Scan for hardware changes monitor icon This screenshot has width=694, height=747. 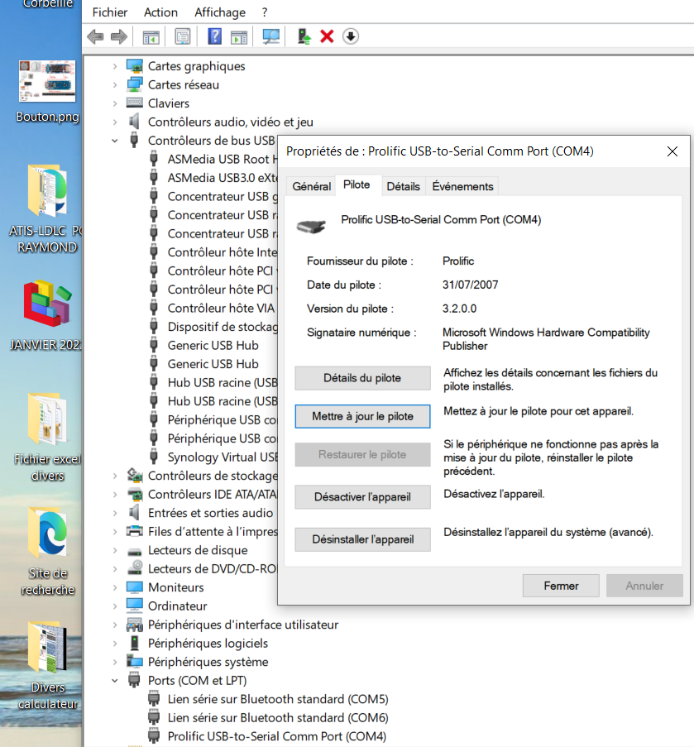271,36
